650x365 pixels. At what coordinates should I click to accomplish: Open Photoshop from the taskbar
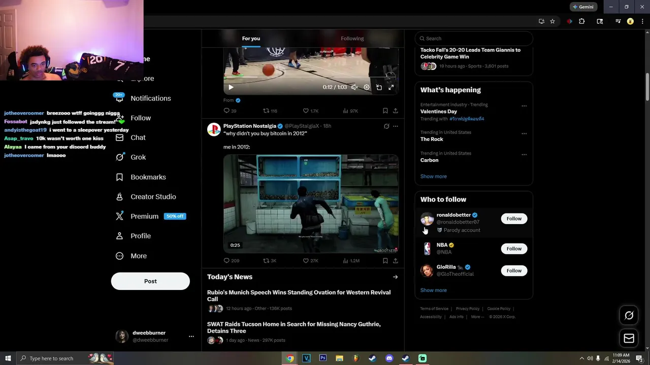[323, 358]
